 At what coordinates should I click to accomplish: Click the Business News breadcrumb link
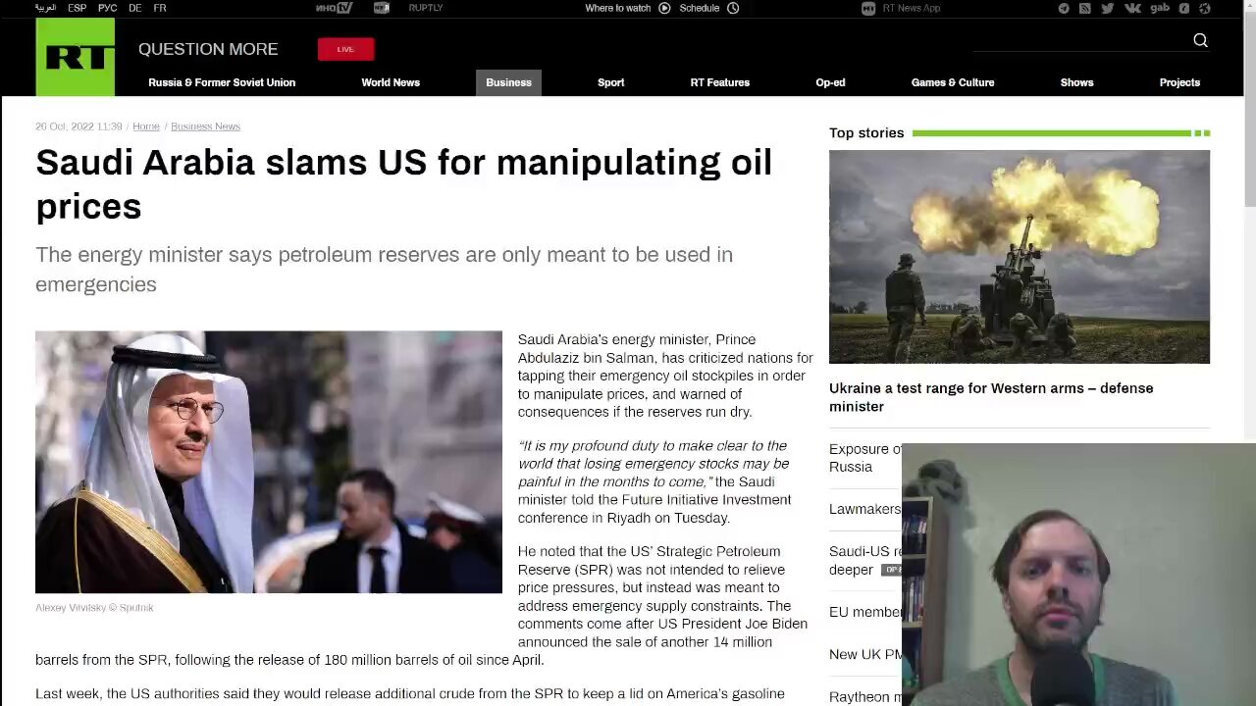[x=205, y=126]
